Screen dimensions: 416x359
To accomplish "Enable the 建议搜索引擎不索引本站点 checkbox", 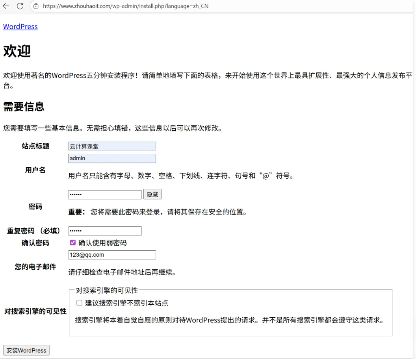I will pyautogui.click(x=79, y=303).
